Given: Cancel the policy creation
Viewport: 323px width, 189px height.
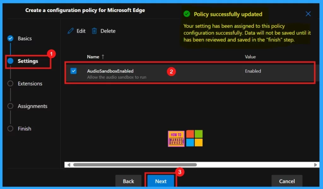Looking at the screenshot, I should [287, 181].
